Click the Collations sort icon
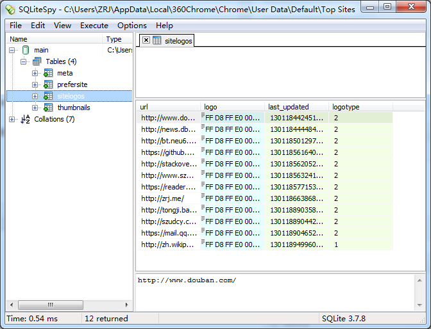431x329 pixels. (x=26, y=119)
